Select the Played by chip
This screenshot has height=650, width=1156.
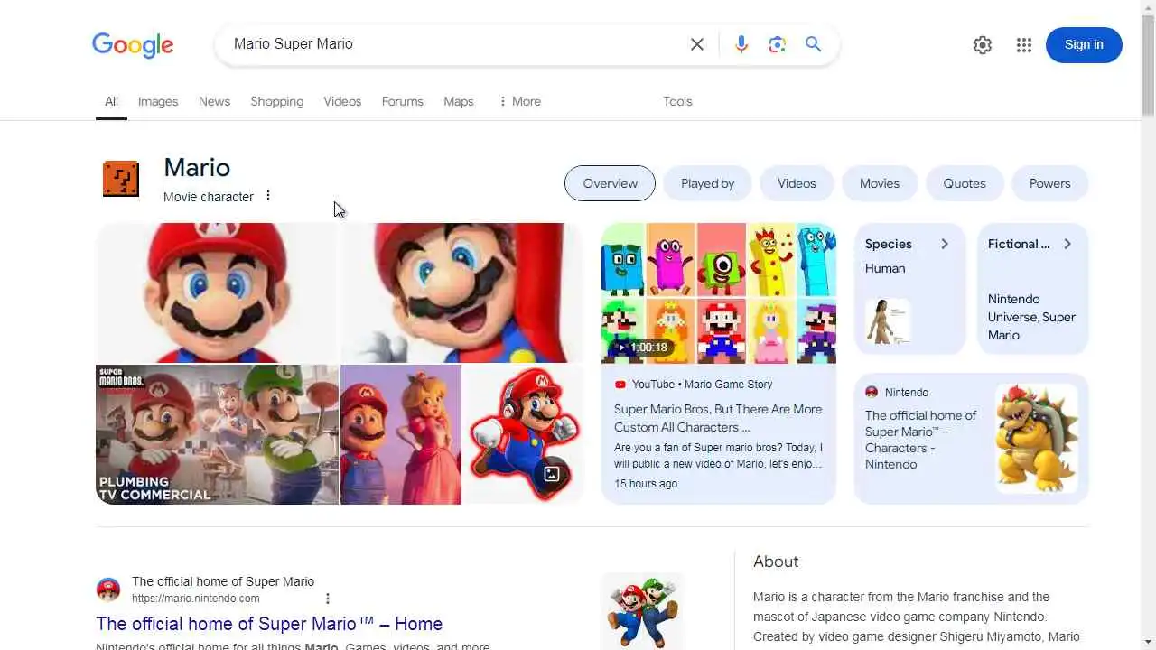707,183
